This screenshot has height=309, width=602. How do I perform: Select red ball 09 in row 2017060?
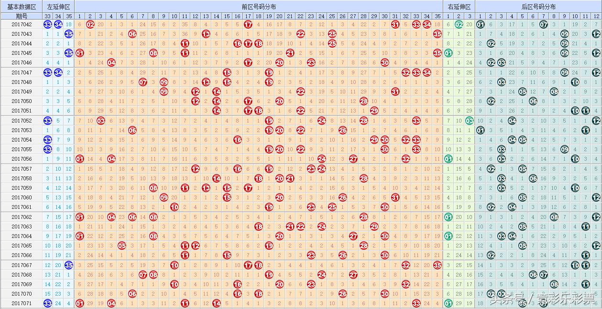pyautogui.click(x=164, y=197)
